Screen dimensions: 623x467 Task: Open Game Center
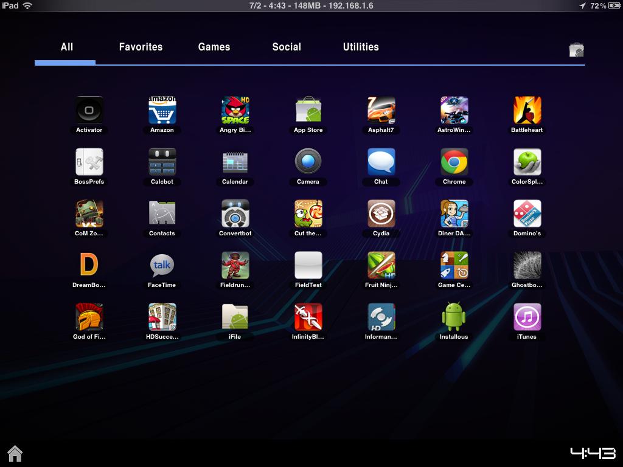coord(454,265)
